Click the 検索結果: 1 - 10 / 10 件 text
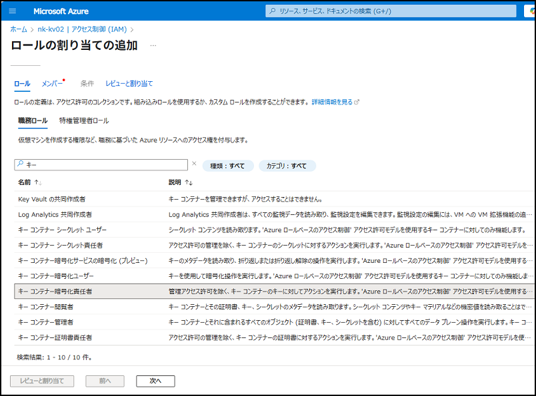This screenshot has height=396, width=536. point(55,357)
